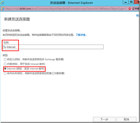Select the 合作伙伴 partner radio button
The height and width of the screenshot is (123, 140).
coord(5,73)
